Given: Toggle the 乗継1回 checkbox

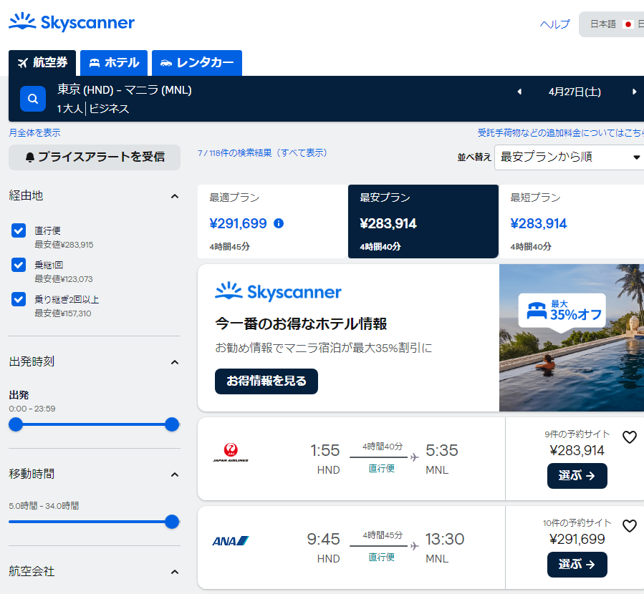Looking at the screenshot, I should (19, 265).
